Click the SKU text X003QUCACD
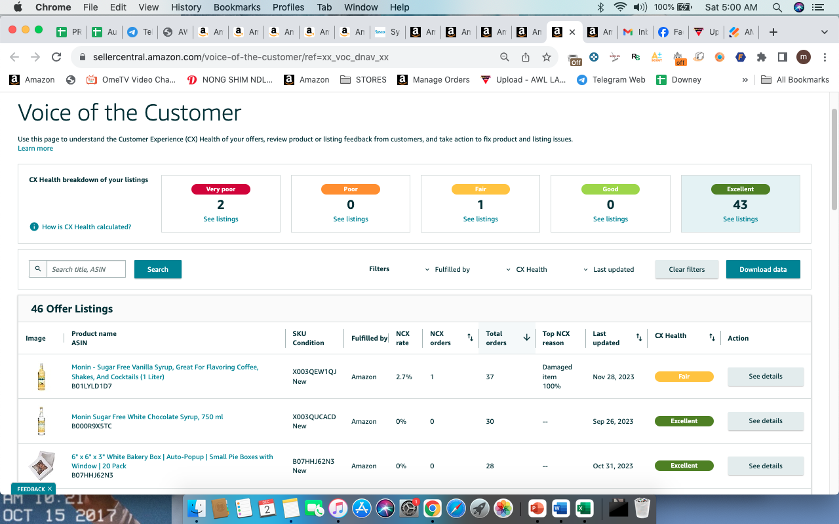Viewport: 839px width, 524px height. 314,417
